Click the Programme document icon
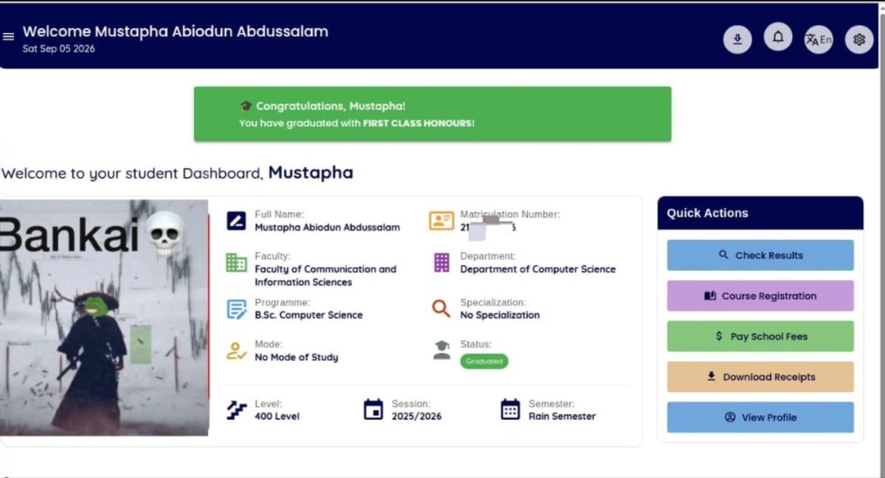Viewport: 885px width, 478px height. click(x=236, y=309)
